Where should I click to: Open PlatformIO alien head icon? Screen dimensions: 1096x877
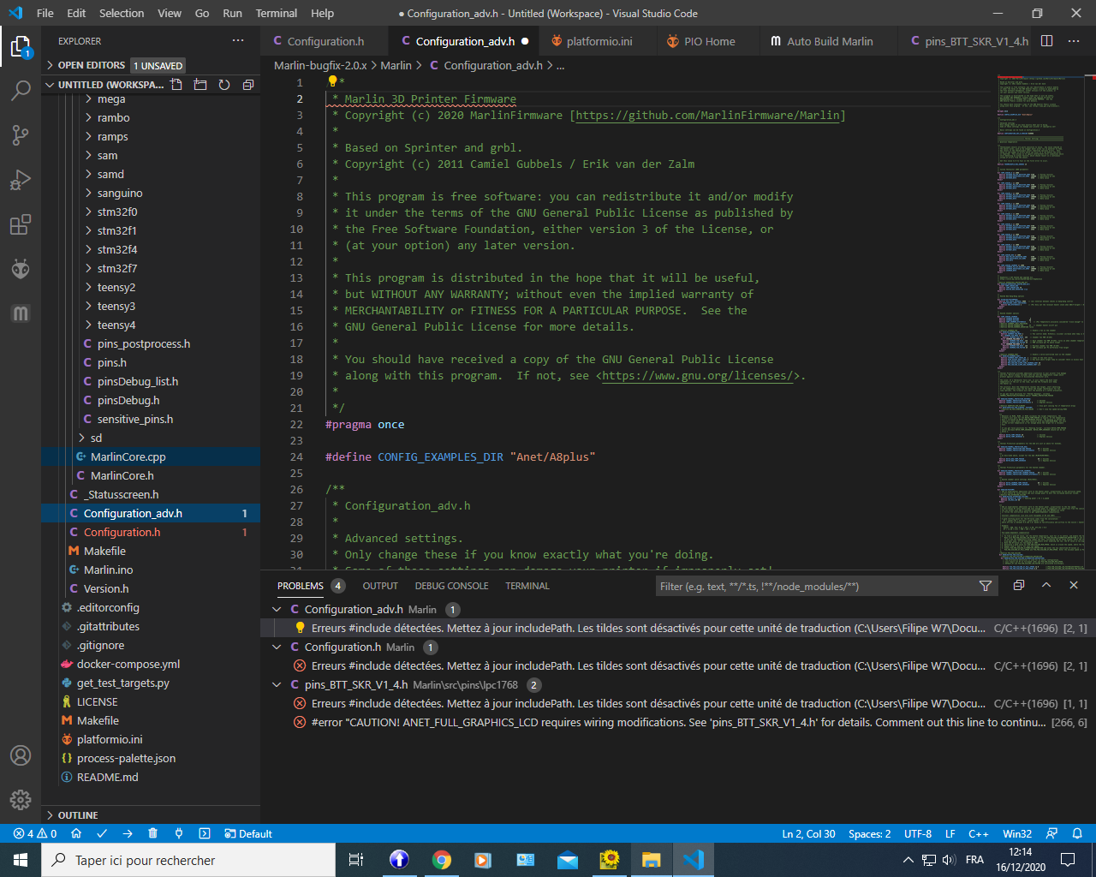coord(21,269)
